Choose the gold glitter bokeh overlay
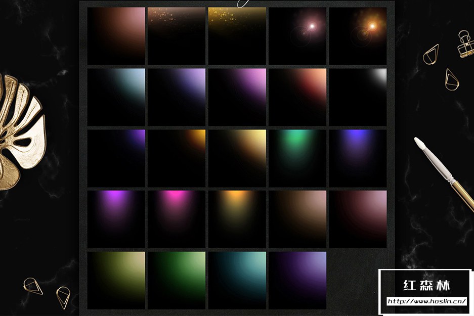This screenshot has height=316, width=474. point(237,36)
